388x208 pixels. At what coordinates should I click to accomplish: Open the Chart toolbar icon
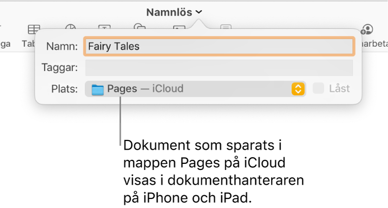point(71,28)
